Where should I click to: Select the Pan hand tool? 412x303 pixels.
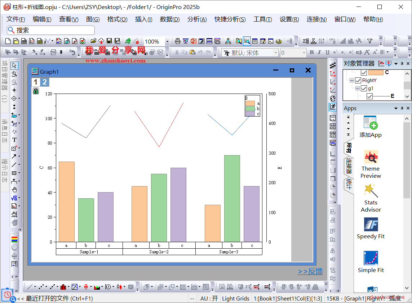14,190
